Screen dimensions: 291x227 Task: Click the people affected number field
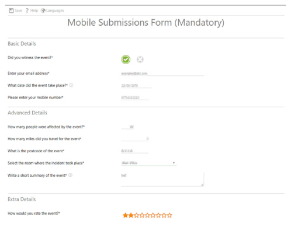point(127,127)
